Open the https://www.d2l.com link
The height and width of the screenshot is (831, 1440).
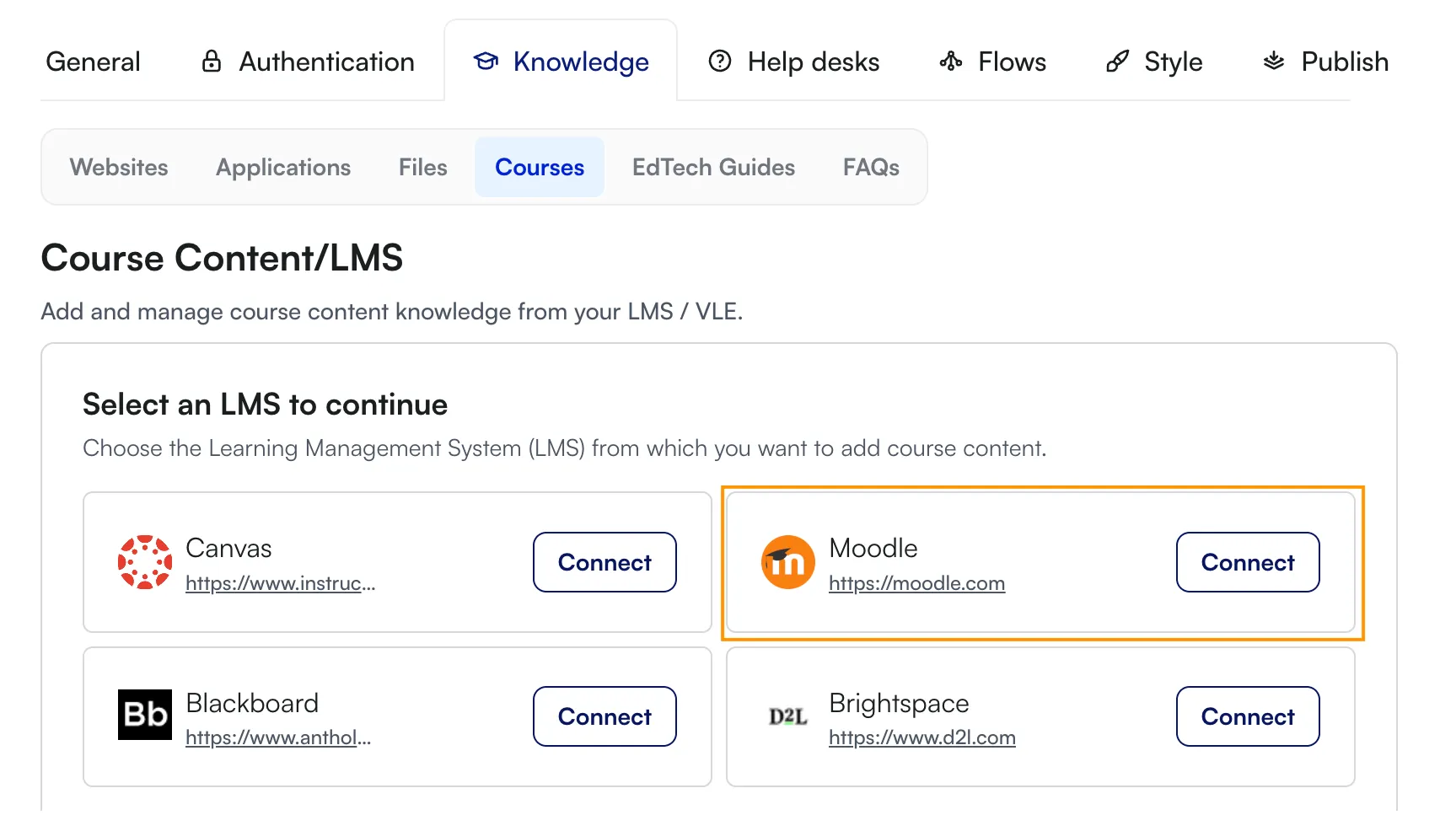coord(922,737)
